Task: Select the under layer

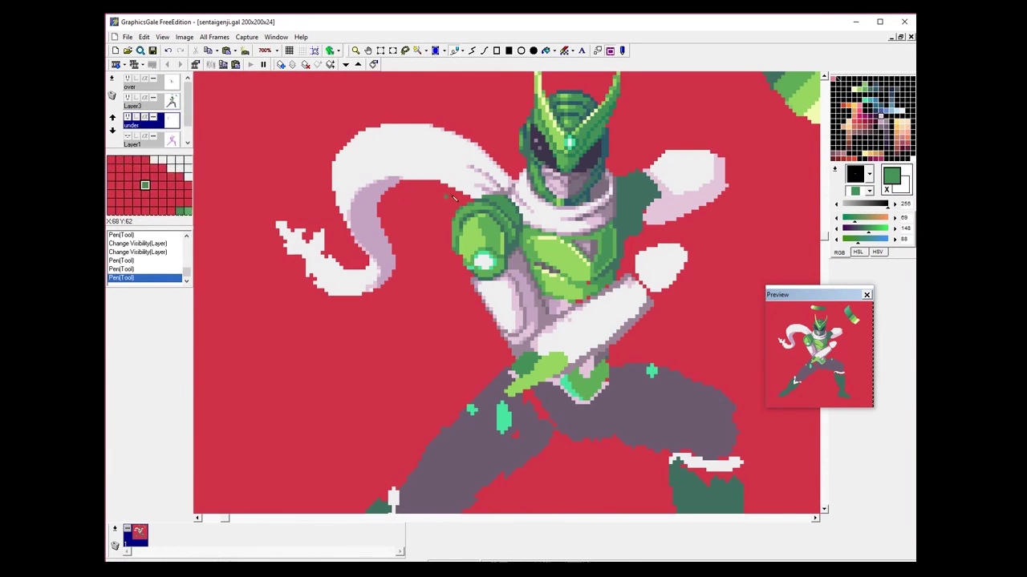Action: point(152,120)
